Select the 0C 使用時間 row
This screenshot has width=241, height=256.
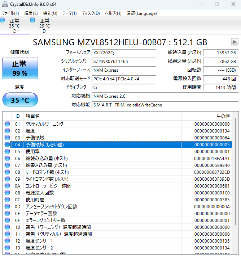coord(117,200)
